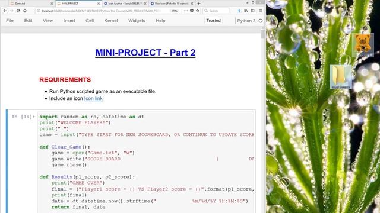Image resolution: width=380 pixels, height=213 pixels.
Task: Click the Python 3 kernel name
Action: pos(246,21)
